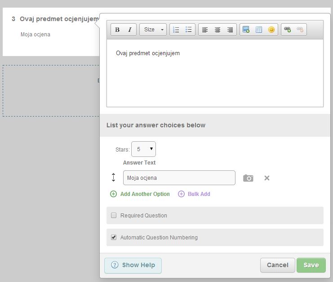Uncheck Automatic Question Numbering
Image resolution: width=333 pixels, height=282 pixels.
(114, 237)
